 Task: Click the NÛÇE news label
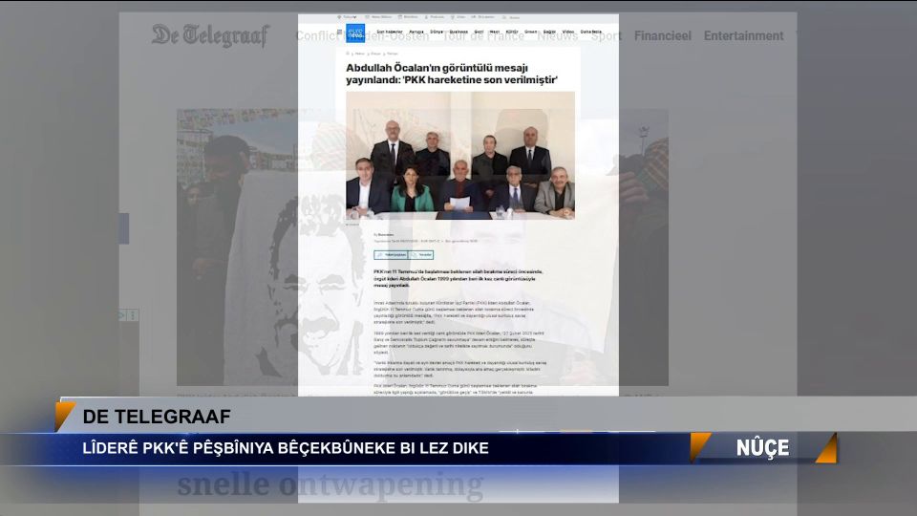tap(762, 448)
